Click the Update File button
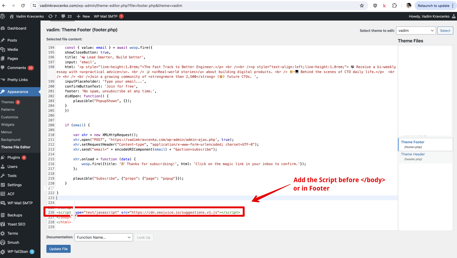 [58, 249]
